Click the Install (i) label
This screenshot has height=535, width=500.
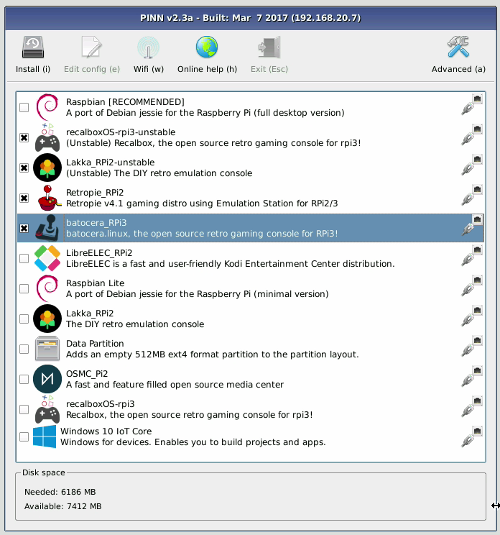[33, 69]
